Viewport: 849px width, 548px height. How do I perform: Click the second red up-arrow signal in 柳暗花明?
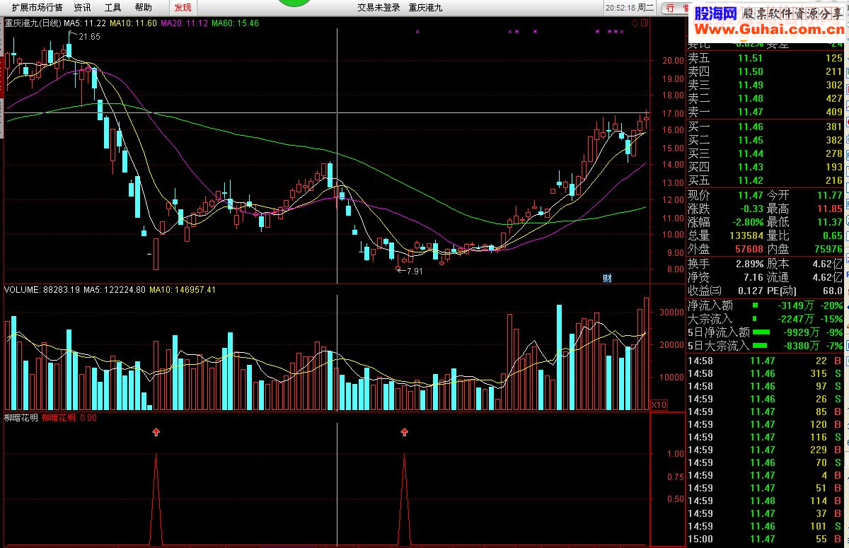[405, 431]
